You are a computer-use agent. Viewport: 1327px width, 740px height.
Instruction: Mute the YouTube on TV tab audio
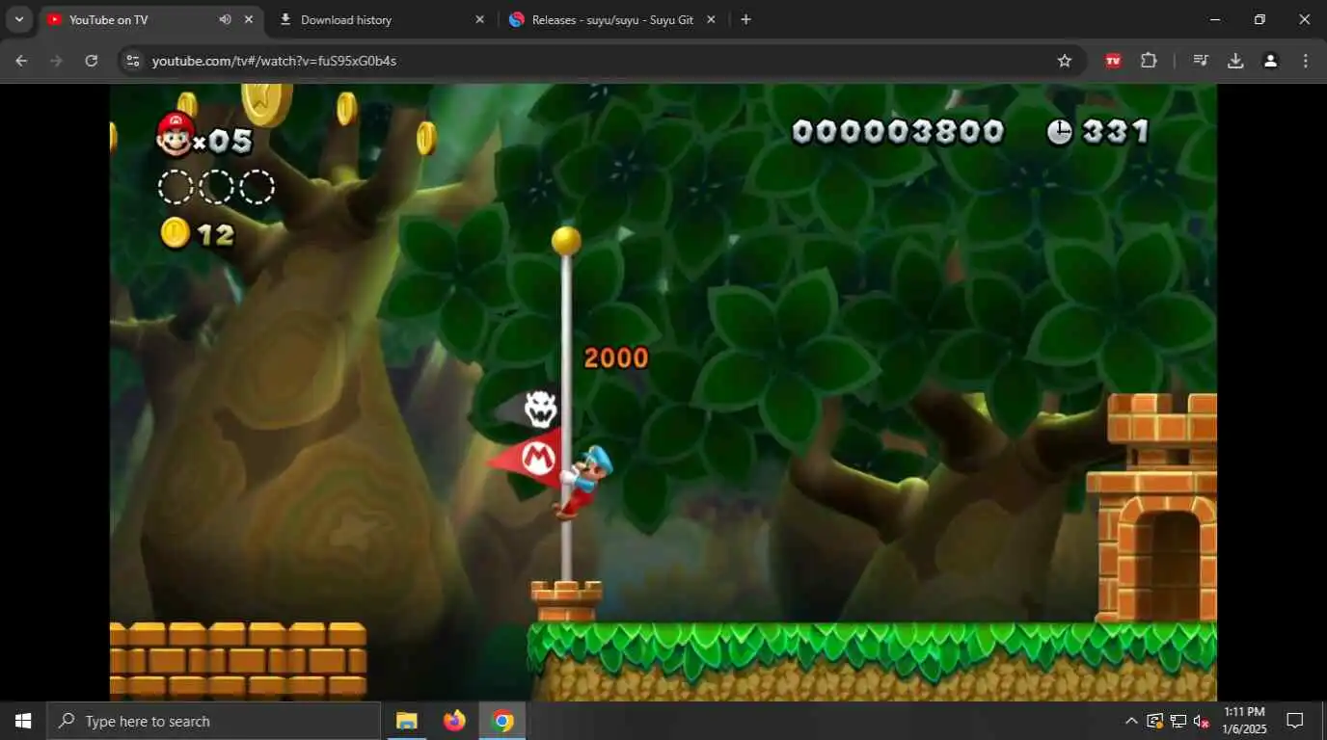click(x=225, y=19)
